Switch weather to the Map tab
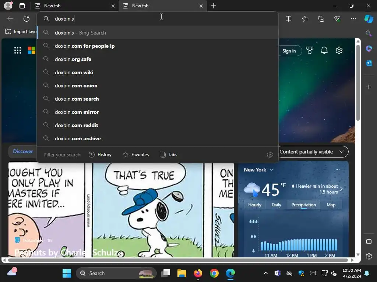This screenshot has height=282, width=377. (331, 205)
